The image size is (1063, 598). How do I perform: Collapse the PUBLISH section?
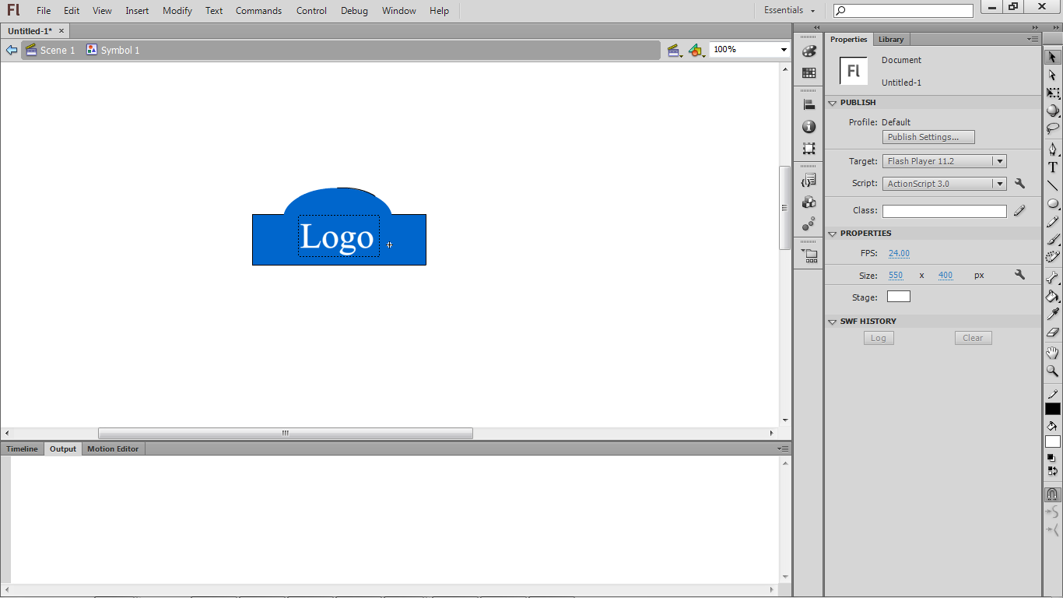[x=832, y=103]
